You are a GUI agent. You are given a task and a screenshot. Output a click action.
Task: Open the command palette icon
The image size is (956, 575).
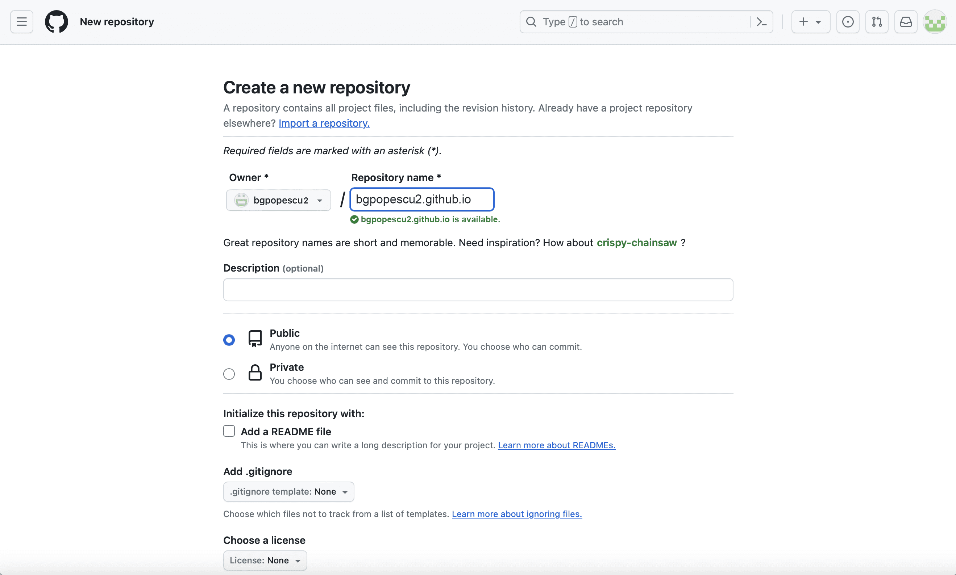761,22
